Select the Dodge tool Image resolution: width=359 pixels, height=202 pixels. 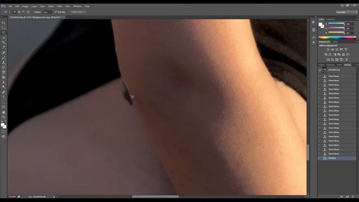tap(3, 87)
